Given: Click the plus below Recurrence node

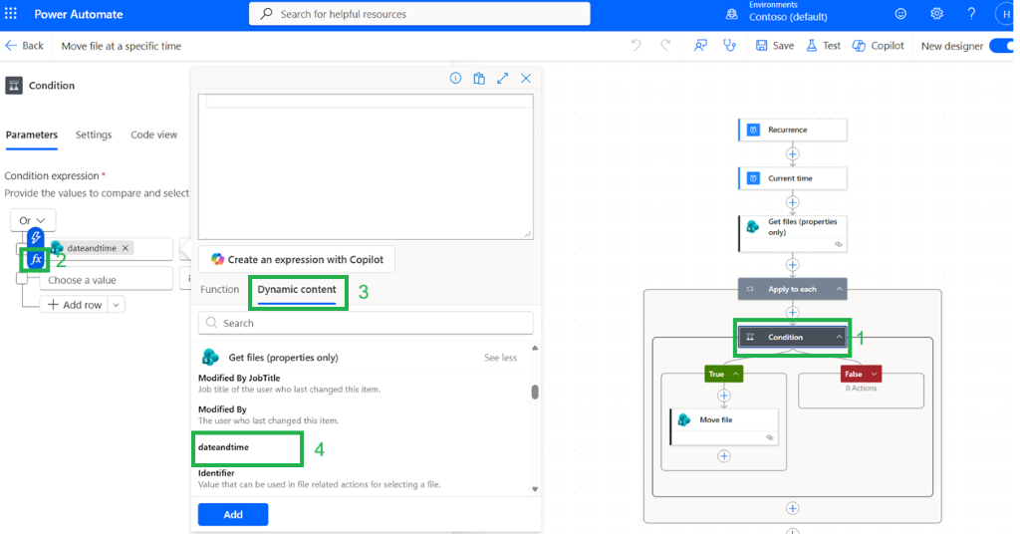Looking at the screenshot, I should [x=792, y=154].
